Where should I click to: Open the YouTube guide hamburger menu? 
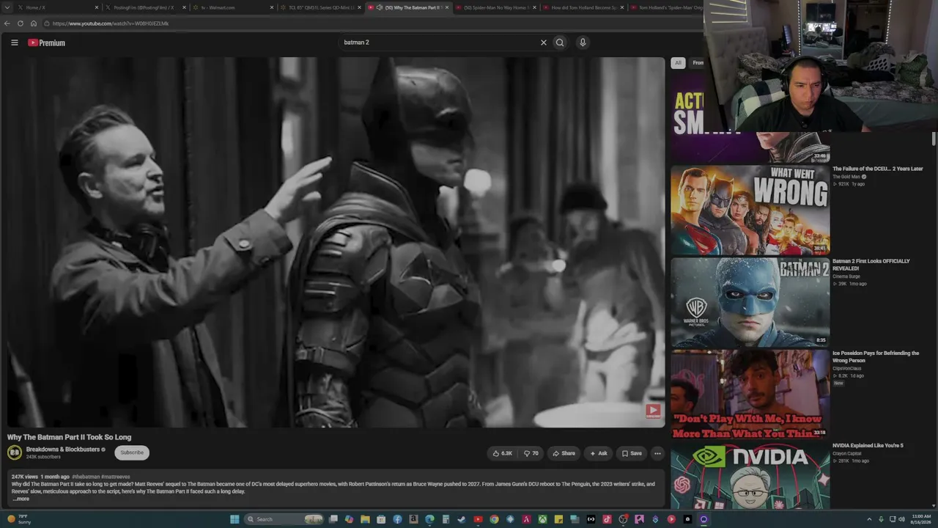(14, 43)
